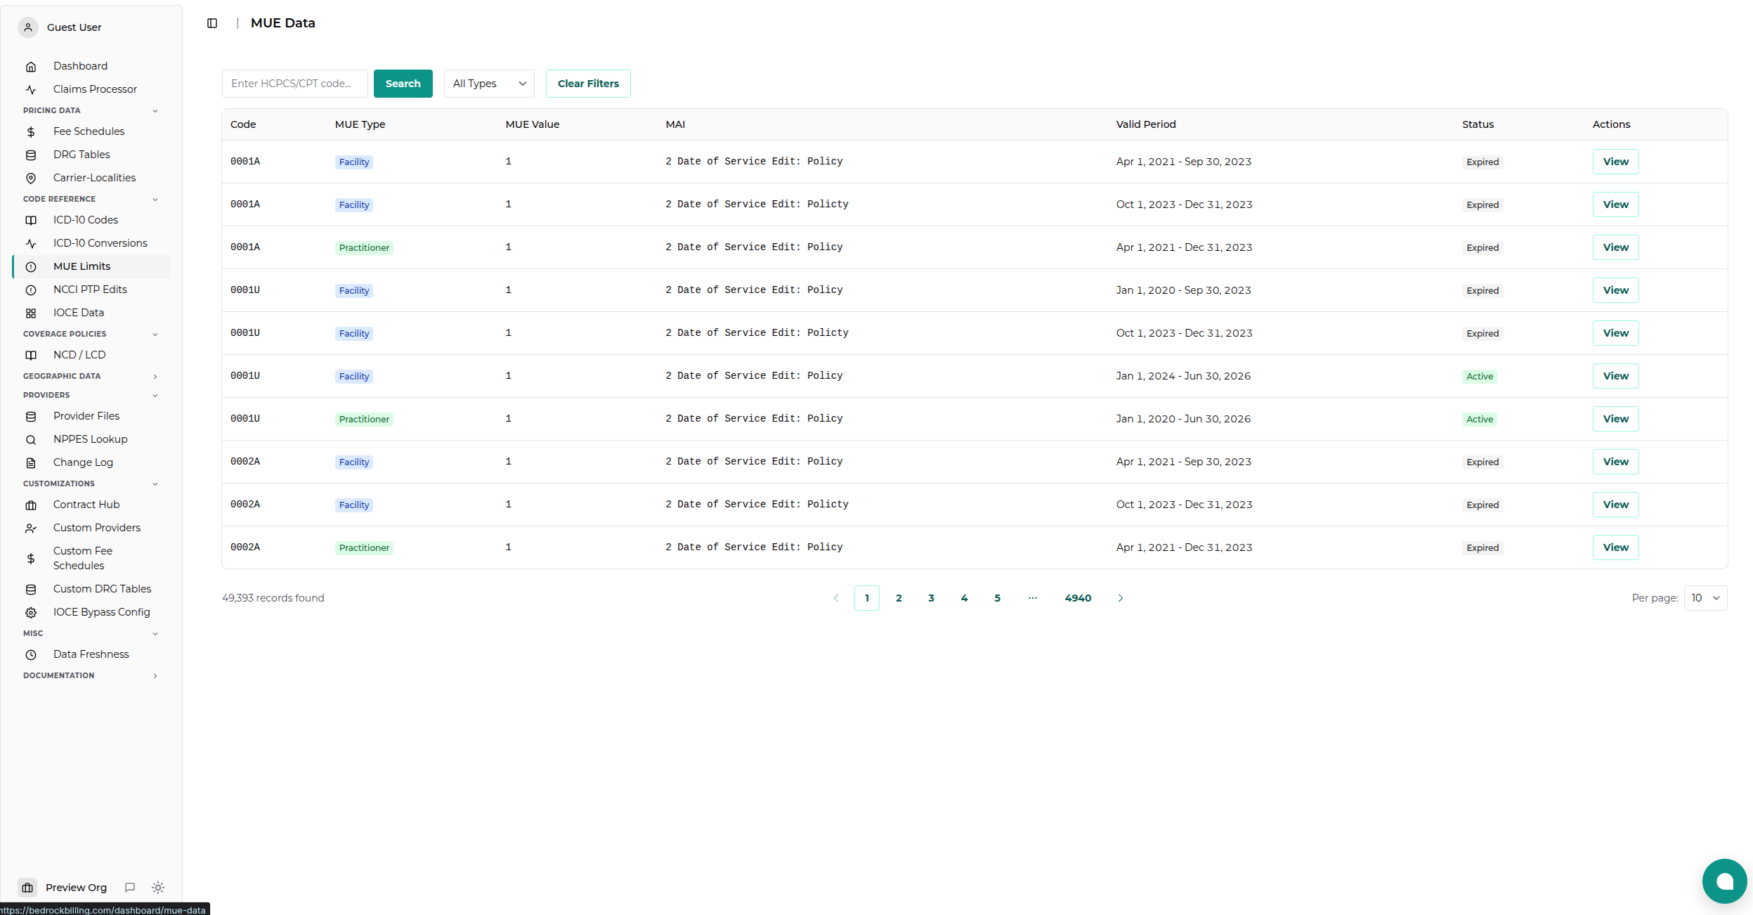
Task: Go to page 2 of results
Action: [x=899, y=598]
